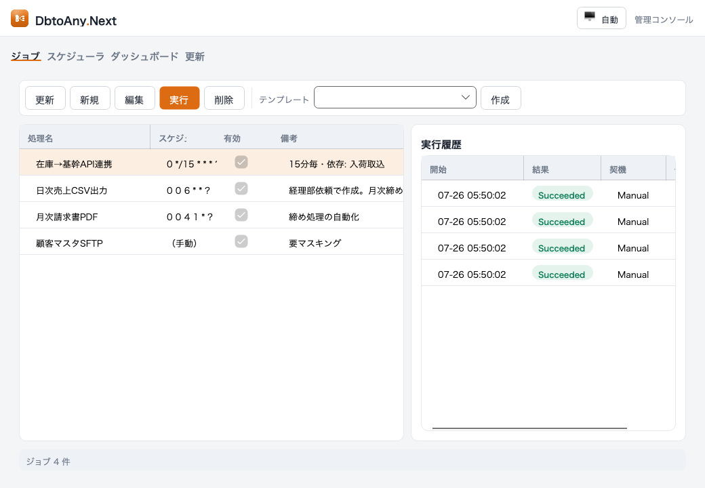Click the スケジ: column header

183,138
